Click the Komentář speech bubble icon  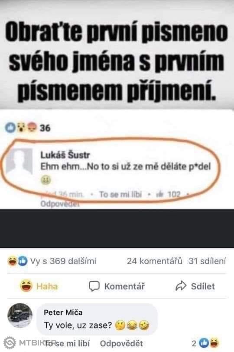94,286
